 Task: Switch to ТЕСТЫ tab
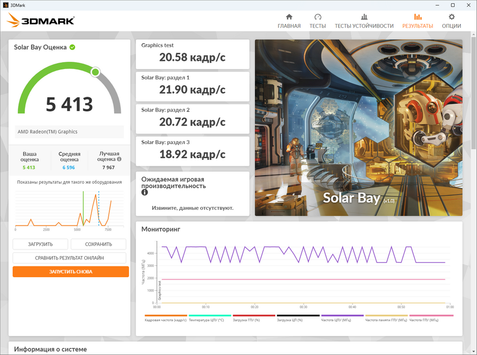[x=318, y=26]
